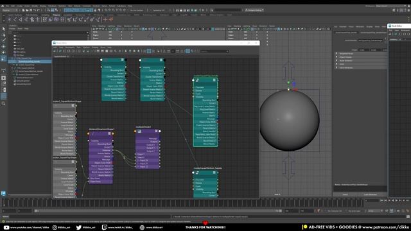Open Node Editor search field dropdown arrow

point(227,51)
